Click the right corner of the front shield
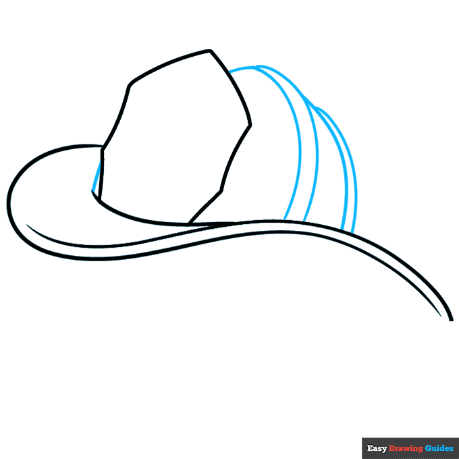 coord(250,125)
